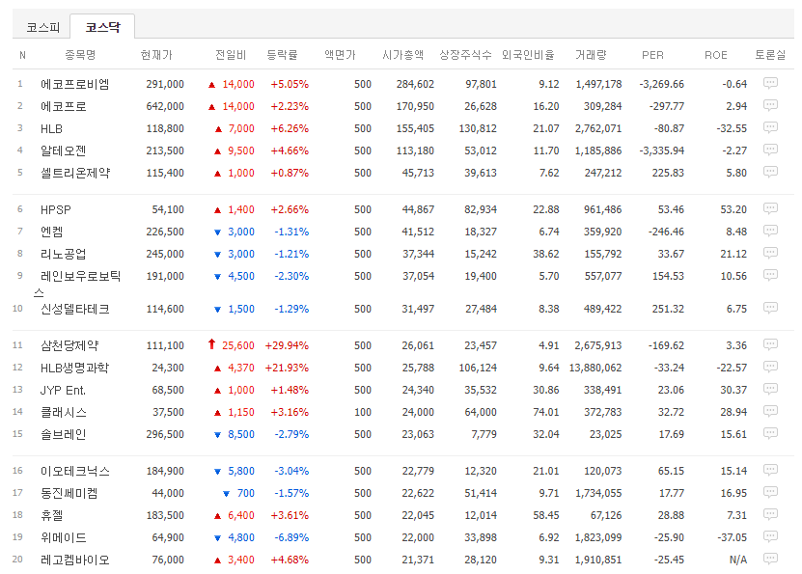The height and width of the screenshot is (574, 802).
Task: Open discussion board icon for 신성델타테크
Action: pos(770,308)
